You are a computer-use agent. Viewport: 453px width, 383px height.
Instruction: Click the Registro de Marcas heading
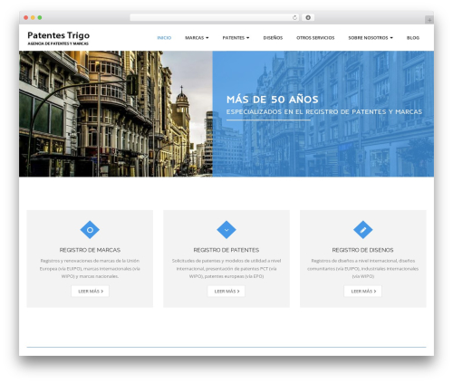(90, 250)
